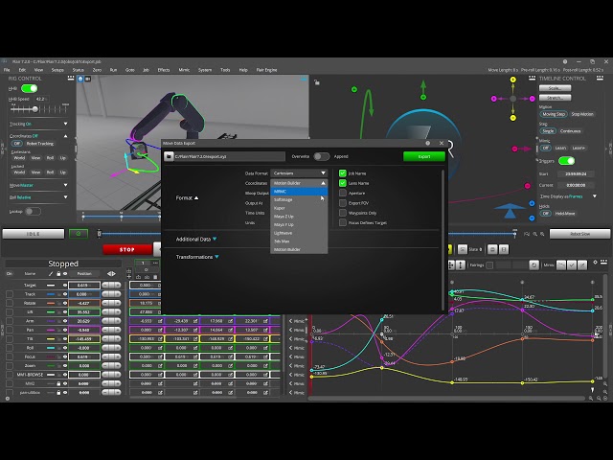Choose Maya Z Up in the coordinates list
The width and height of the screenshot is (613, 460).
pos(299,217)
